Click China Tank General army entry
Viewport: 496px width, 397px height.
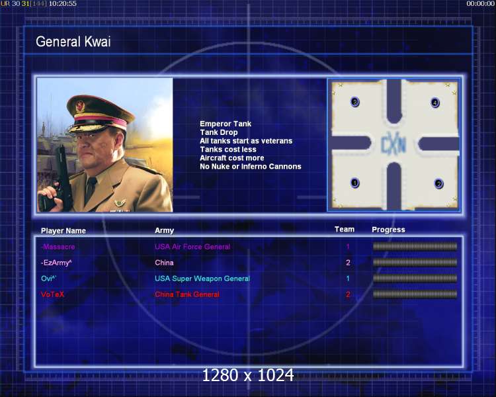(187, 294)
